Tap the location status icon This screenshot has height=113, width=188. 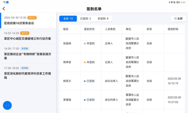point(172,2)
